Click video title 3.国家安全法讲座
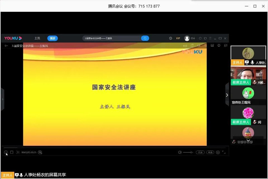 (30, 46)
